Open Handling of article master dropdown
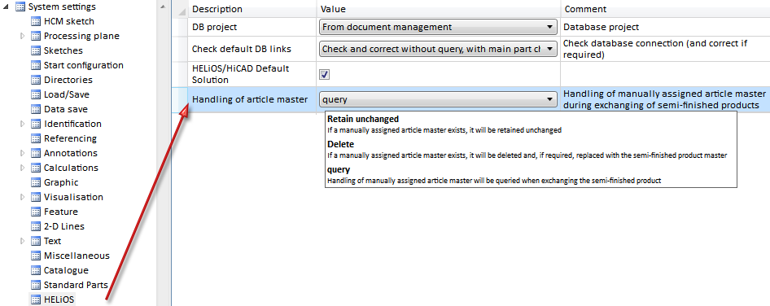 point(438,100)
